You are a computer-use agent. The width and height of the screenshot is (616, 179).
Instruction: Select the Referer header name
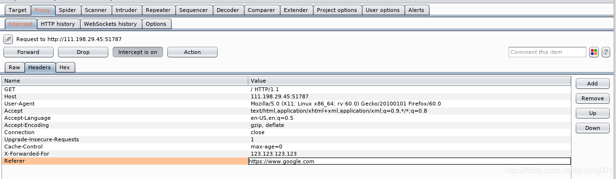(14, 161)
